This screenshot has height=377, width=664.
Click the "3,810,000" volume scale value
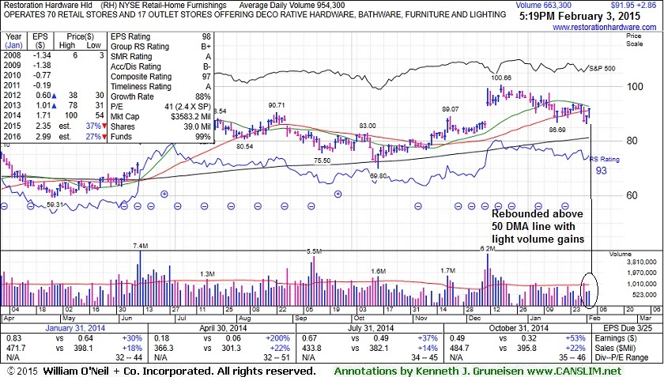coord(641,262)
